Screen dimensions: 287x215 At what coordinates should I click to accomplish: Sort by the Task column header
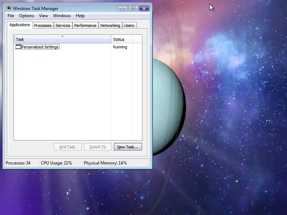click(x=62, y=39)
